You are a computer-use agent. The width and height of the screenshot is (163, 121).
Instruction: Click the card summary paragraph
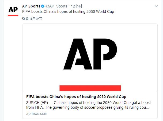[88, 105]
